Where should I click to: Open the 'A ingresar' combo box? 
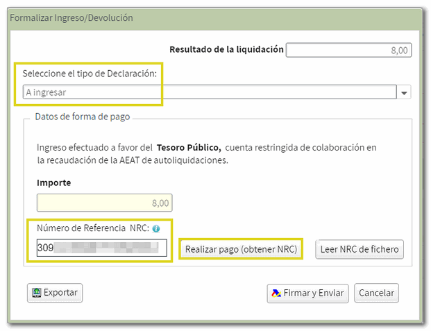[x=208, y=92]
